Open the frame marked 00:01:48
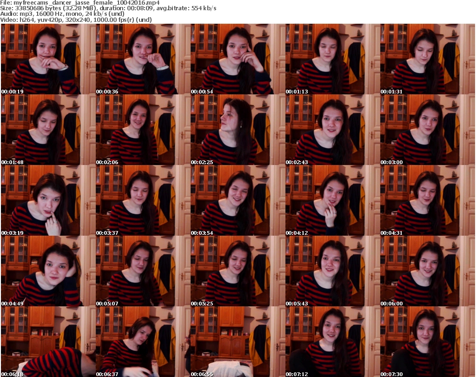 (48, 130)
